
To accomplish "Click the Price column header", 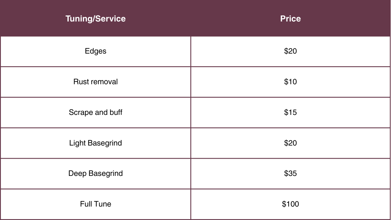I will click(290, 19).
